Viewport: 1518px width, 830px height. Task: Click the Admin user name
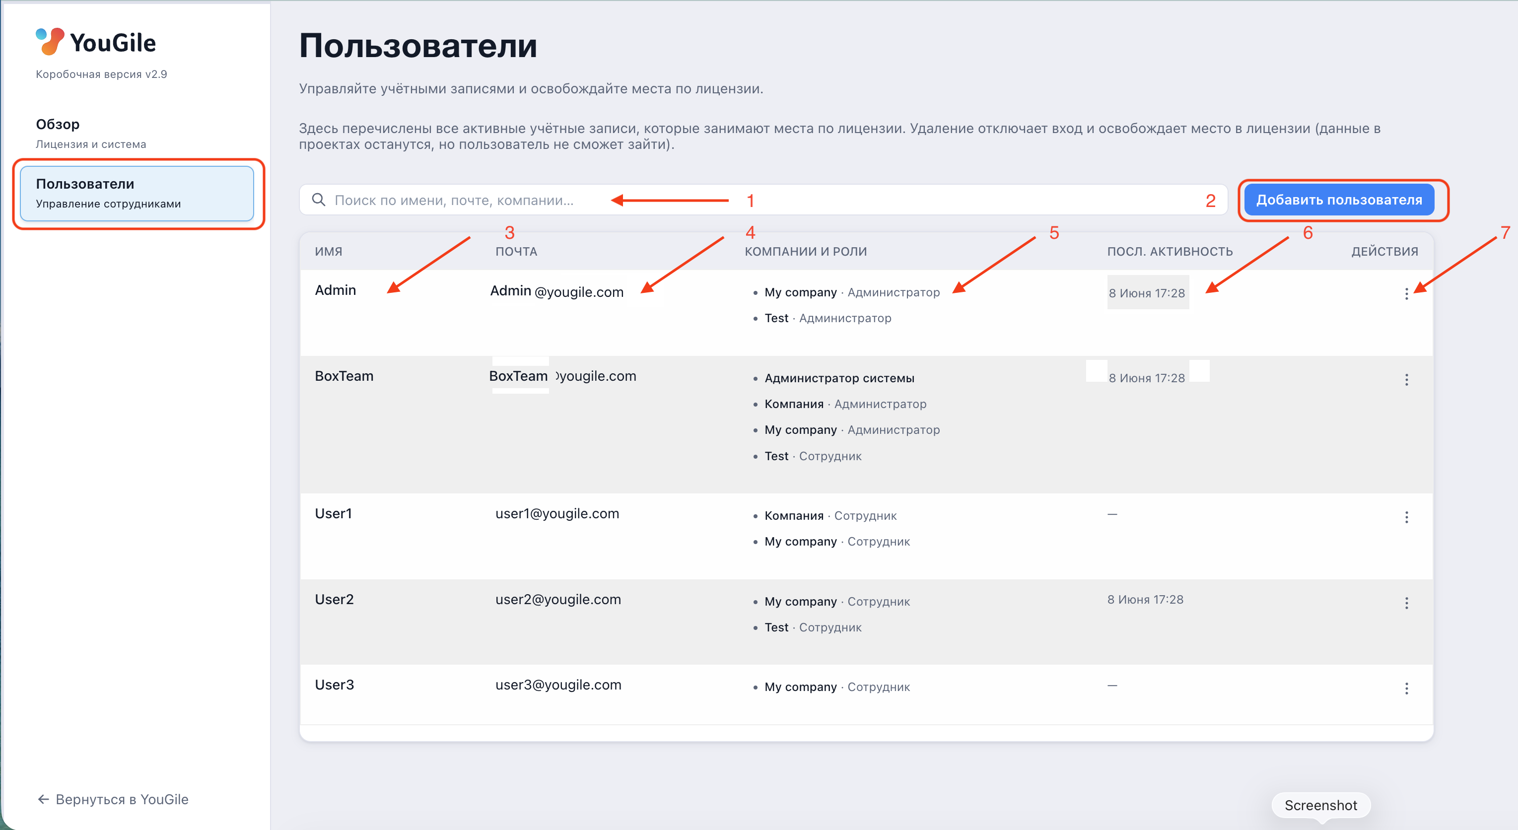coord(335,290)
